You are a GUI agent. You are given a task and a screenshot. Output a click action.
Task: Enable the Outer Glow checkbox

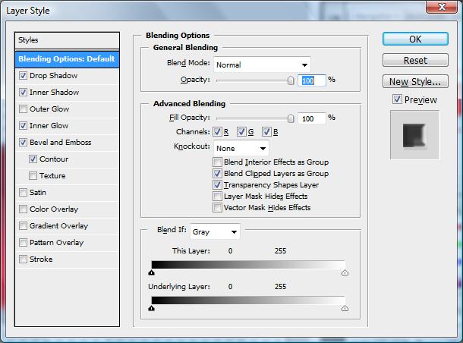coord(23,109)
